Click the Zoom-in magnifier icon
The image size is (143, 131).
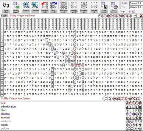[26, 5]
